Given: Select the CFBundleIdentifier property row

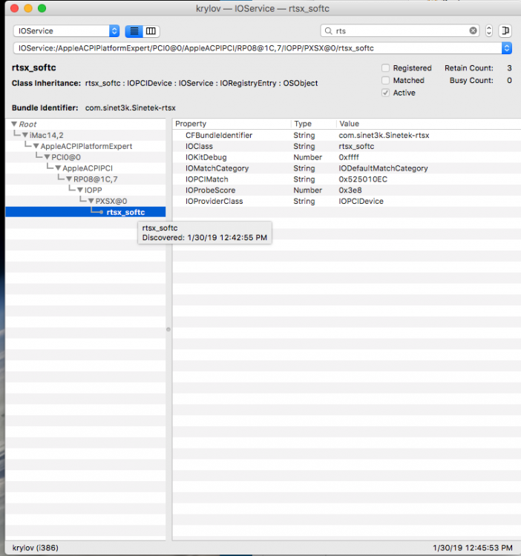Looking at the screenshot, I should click(x=347, y=135).
